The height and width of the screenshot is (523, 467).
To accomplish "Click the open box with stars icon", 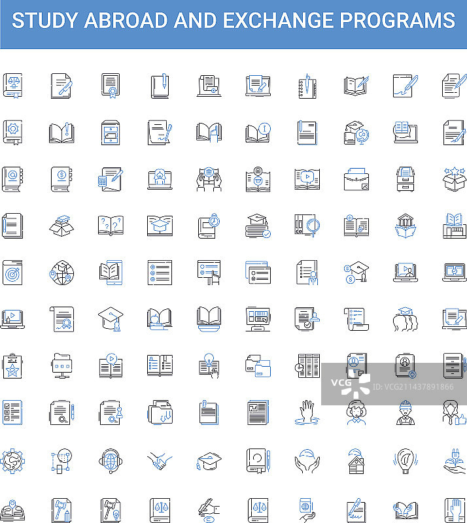I will [x=454, y=178].
